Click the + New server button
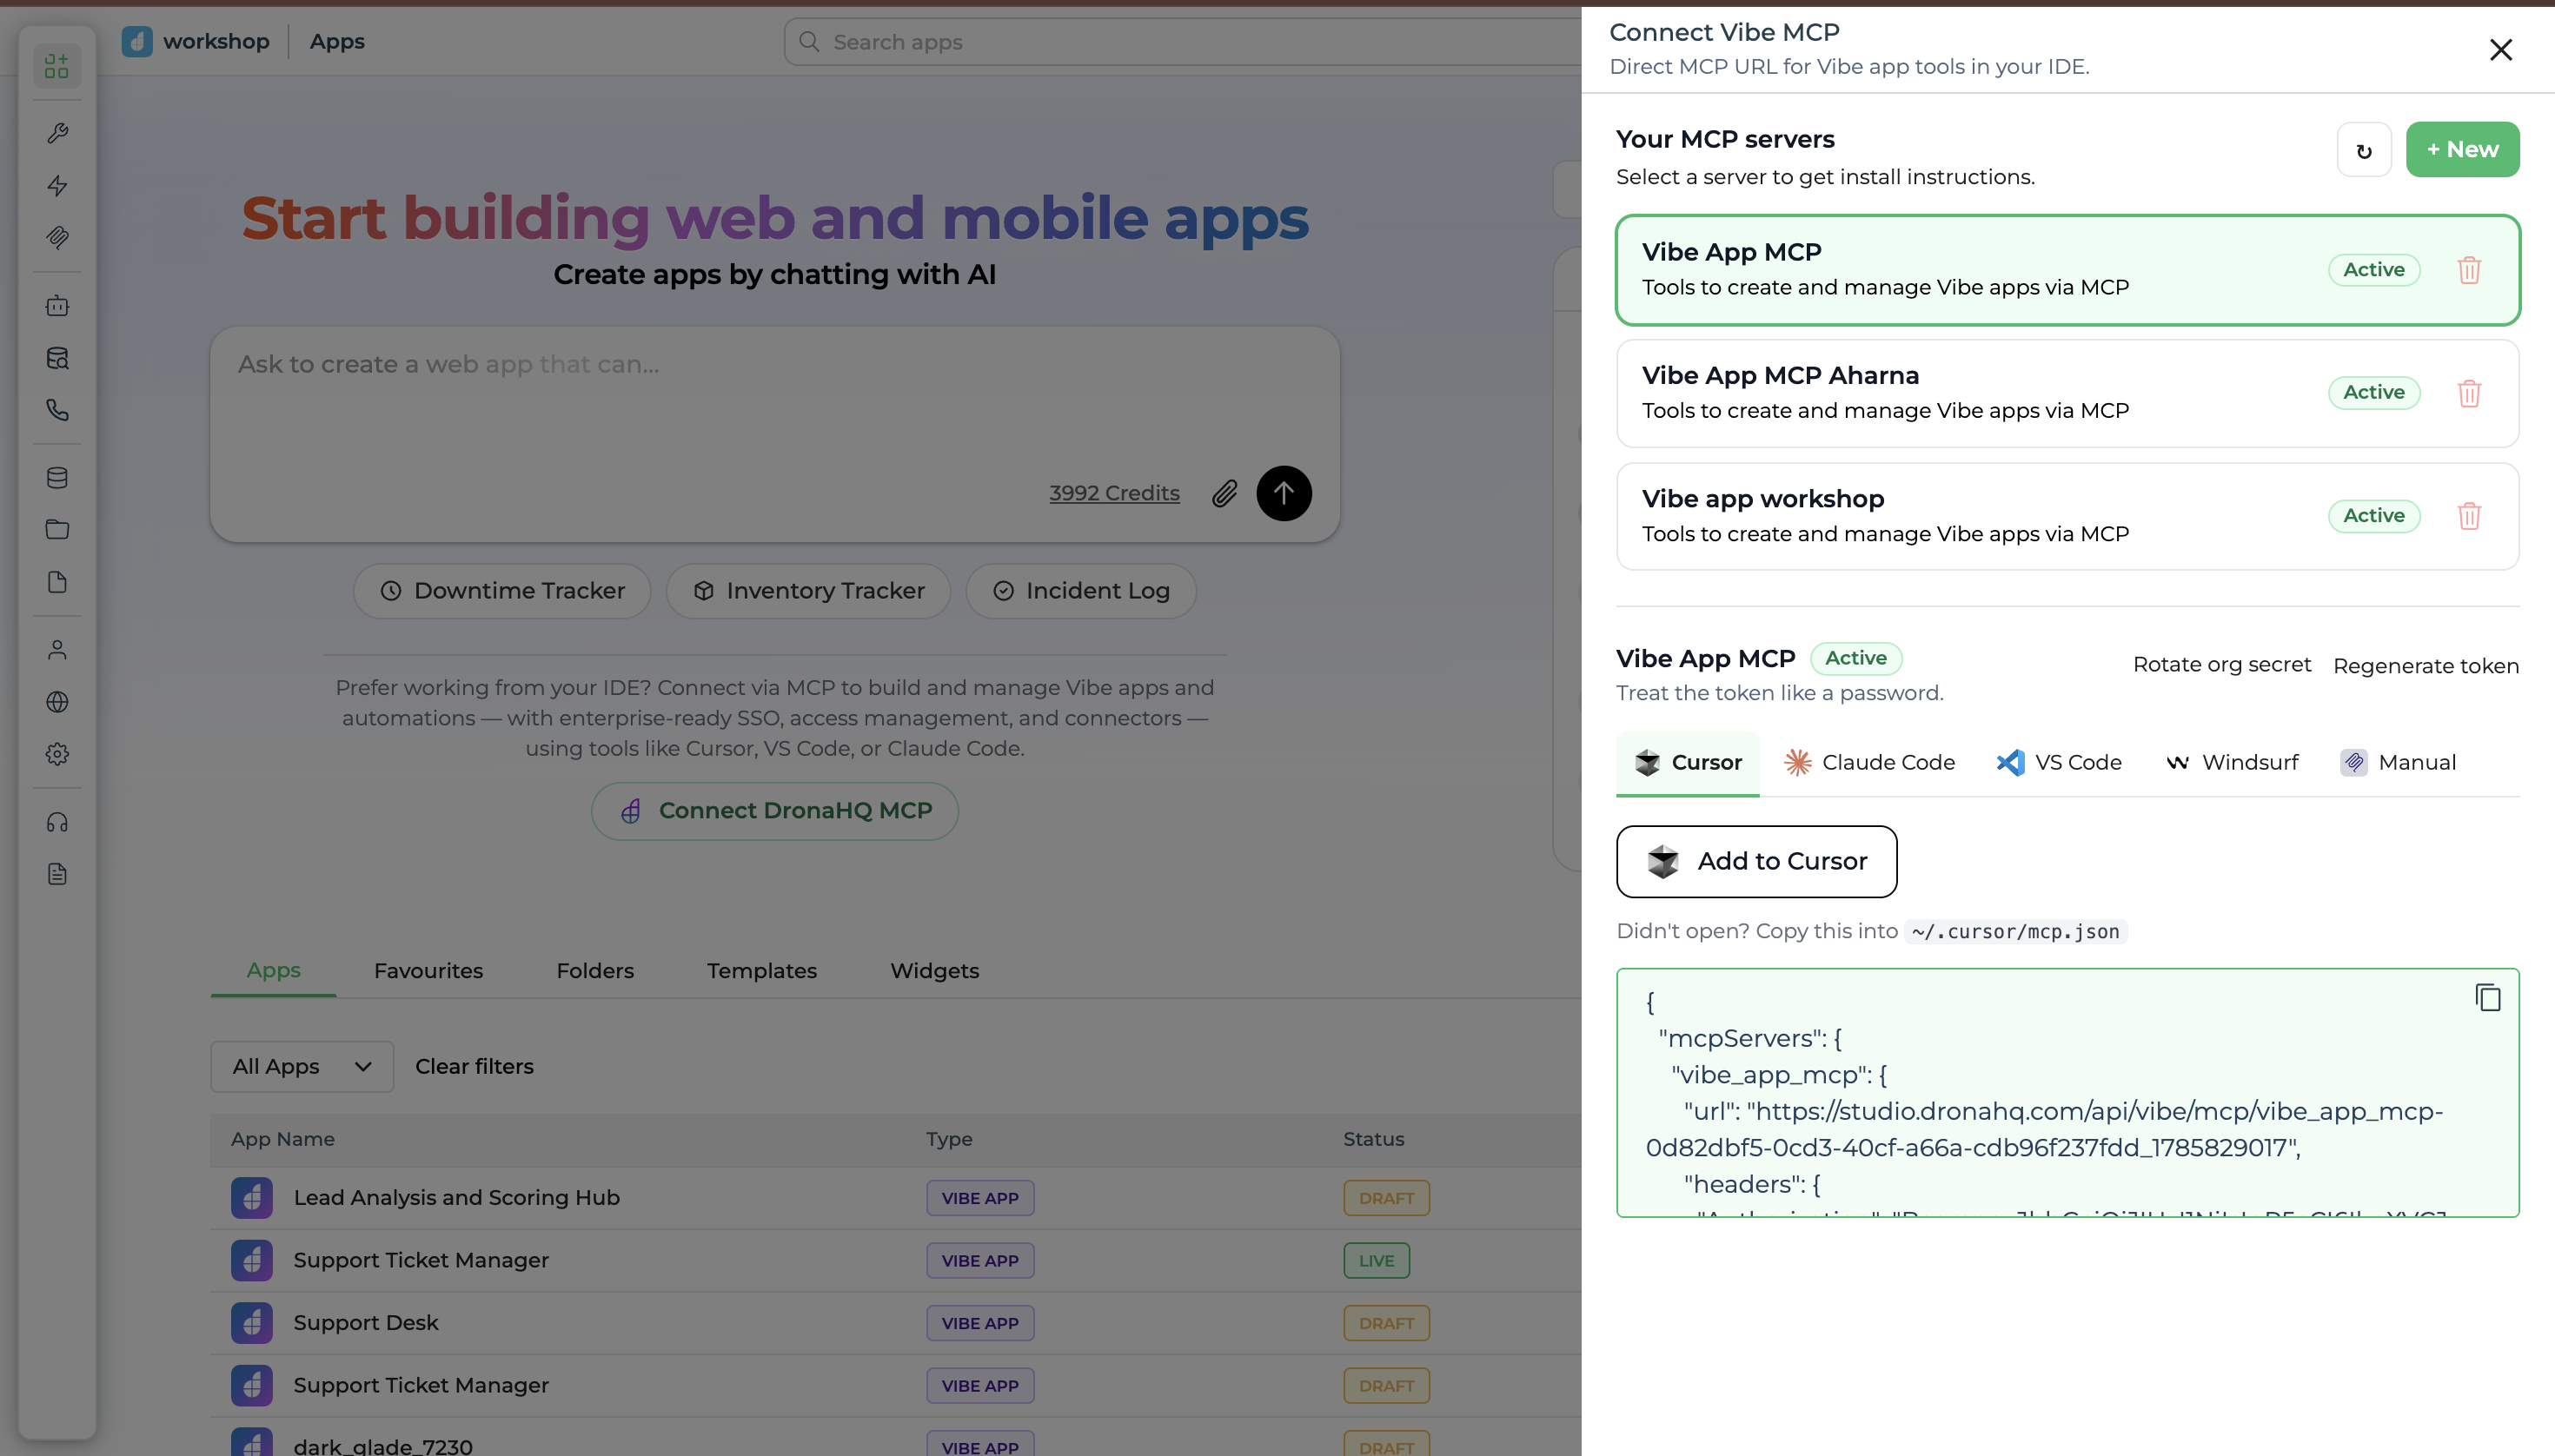Image resolution: width=2555 pixels, height=1456 pixels. tap(2462, 150)
